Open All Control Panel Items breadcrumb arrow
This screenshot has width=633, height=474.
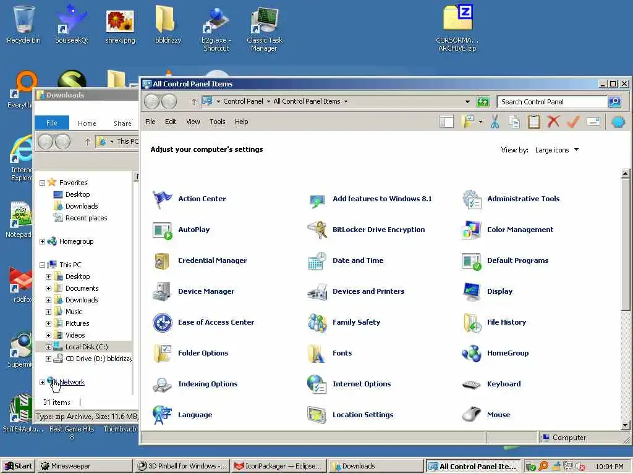[x=346, y=102]
